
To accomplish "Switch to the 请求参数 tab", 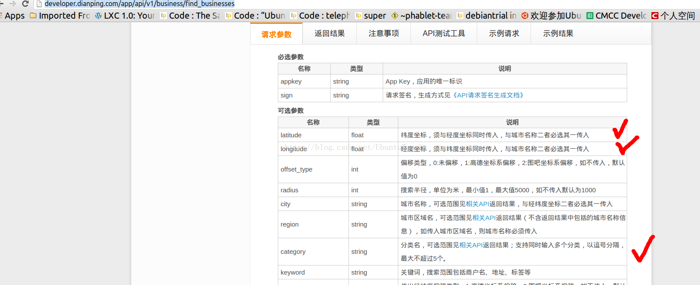I will [x=276, y=34].
